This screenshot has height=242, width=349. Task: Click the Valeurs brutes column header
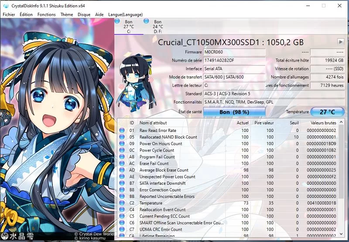[323, 123]
